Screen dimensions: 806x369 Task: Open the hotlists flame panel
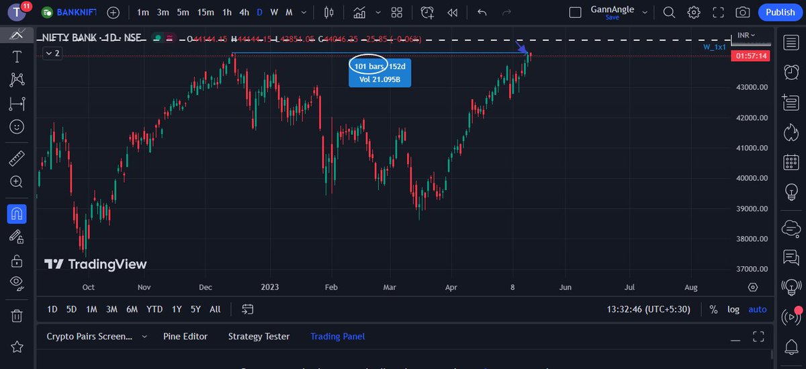click(x=791, y=132)
